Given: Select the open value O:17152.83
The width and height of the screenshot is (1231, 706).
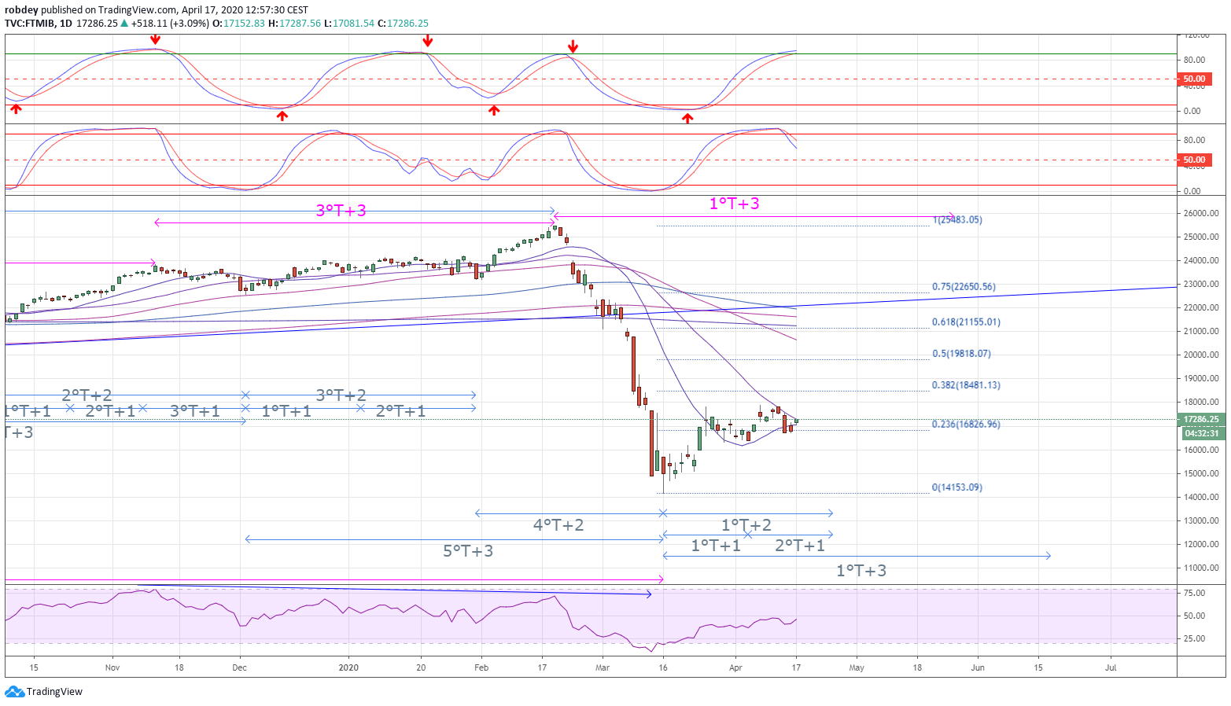Looking at the screenshot, I should click(x=240, y=24).
